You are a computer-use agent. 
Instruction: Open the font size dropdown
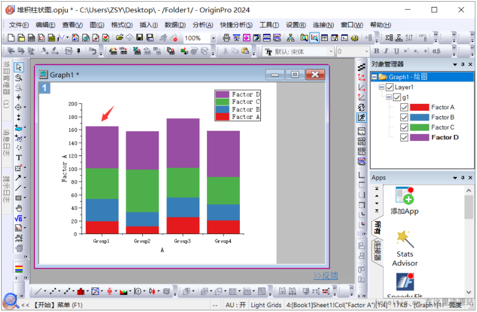(x=367, y=52)
